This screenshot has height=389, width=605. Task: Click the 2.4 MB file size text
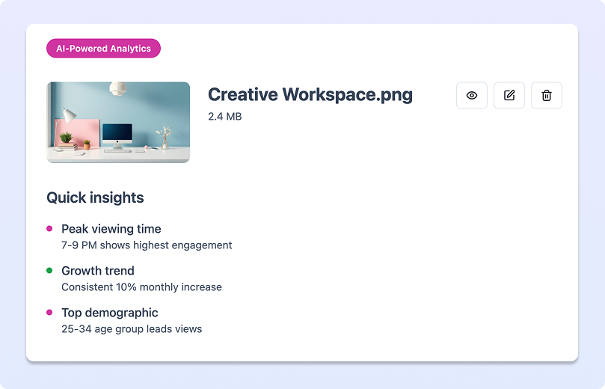224,117
